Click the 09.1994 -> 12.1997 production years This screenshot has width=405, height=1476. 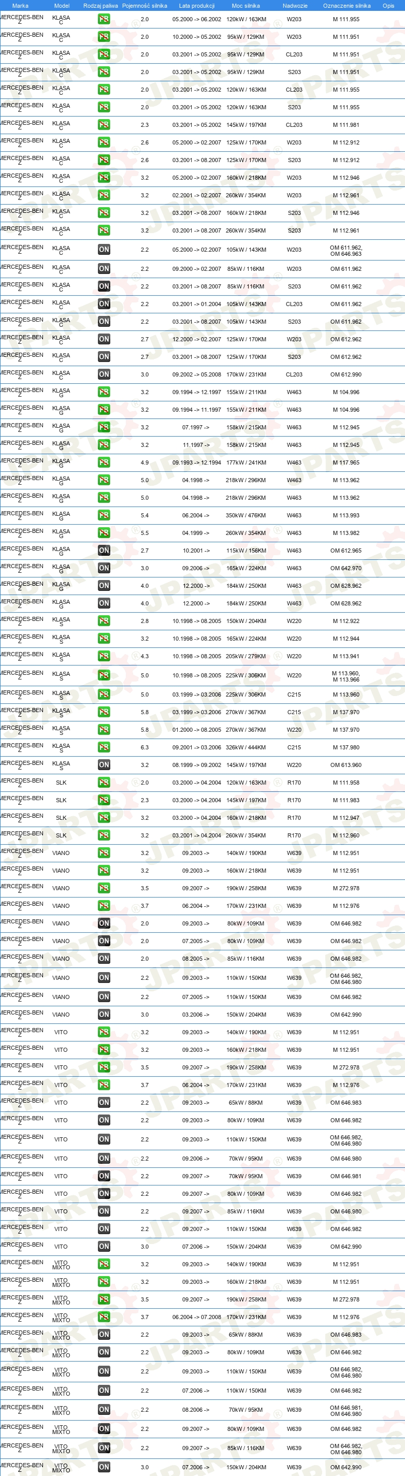(196, 393)
